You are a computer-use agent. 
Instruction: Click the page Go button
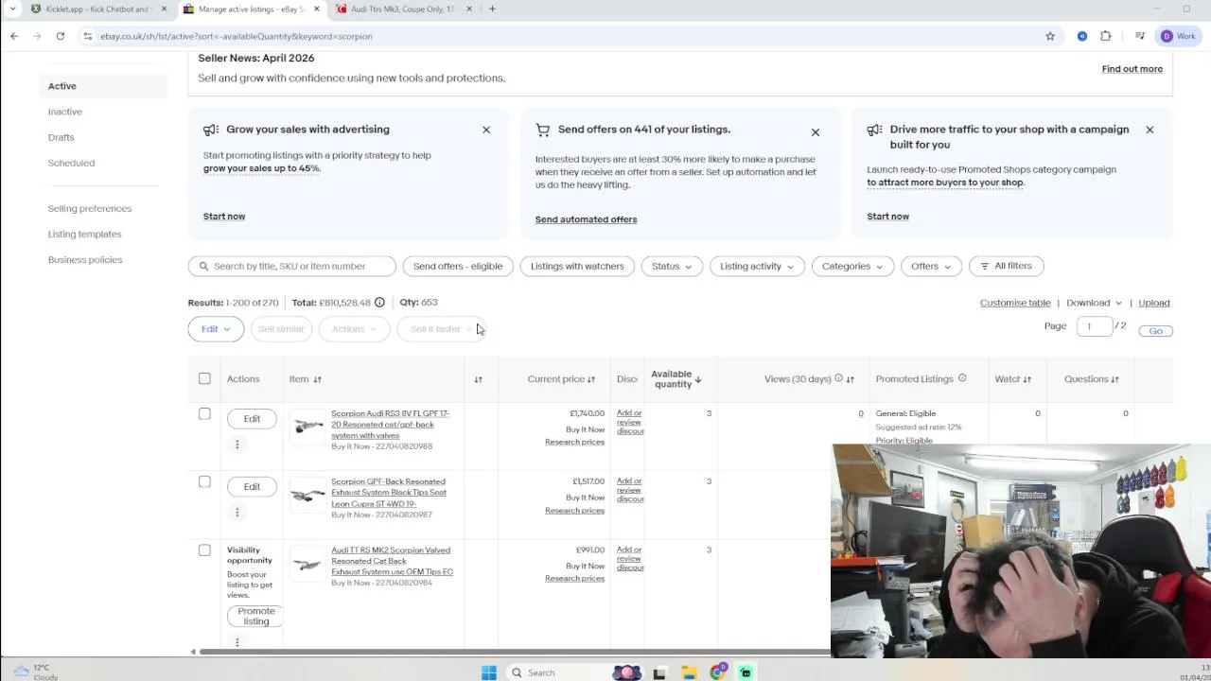[x=1155, y=331]
